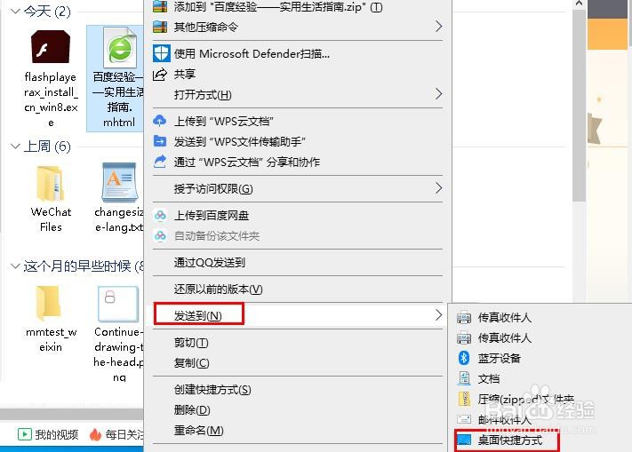Select the changesize-lang.txt file icon
Viewport: 632px width, 452px height.
click(x=119, y=182)
